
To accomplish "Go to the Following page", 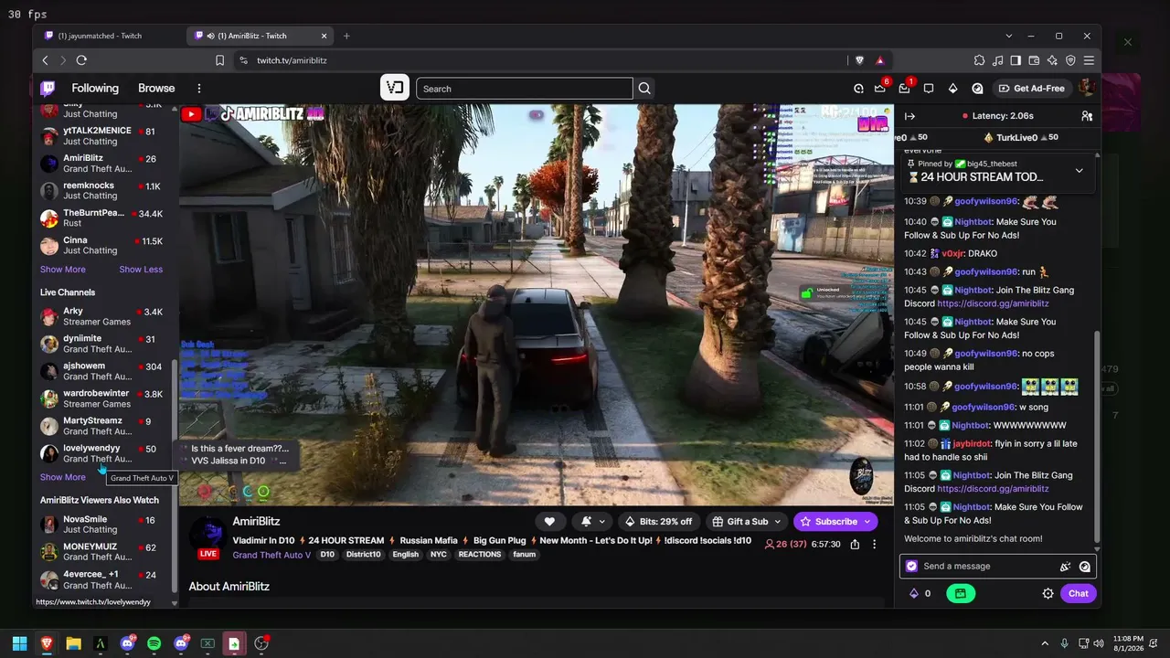I will tap(95, 89).
